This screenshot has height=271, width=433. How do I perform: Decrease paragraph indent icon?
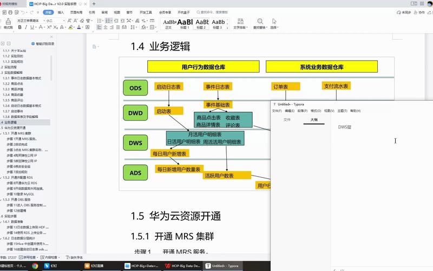(116, 21)
